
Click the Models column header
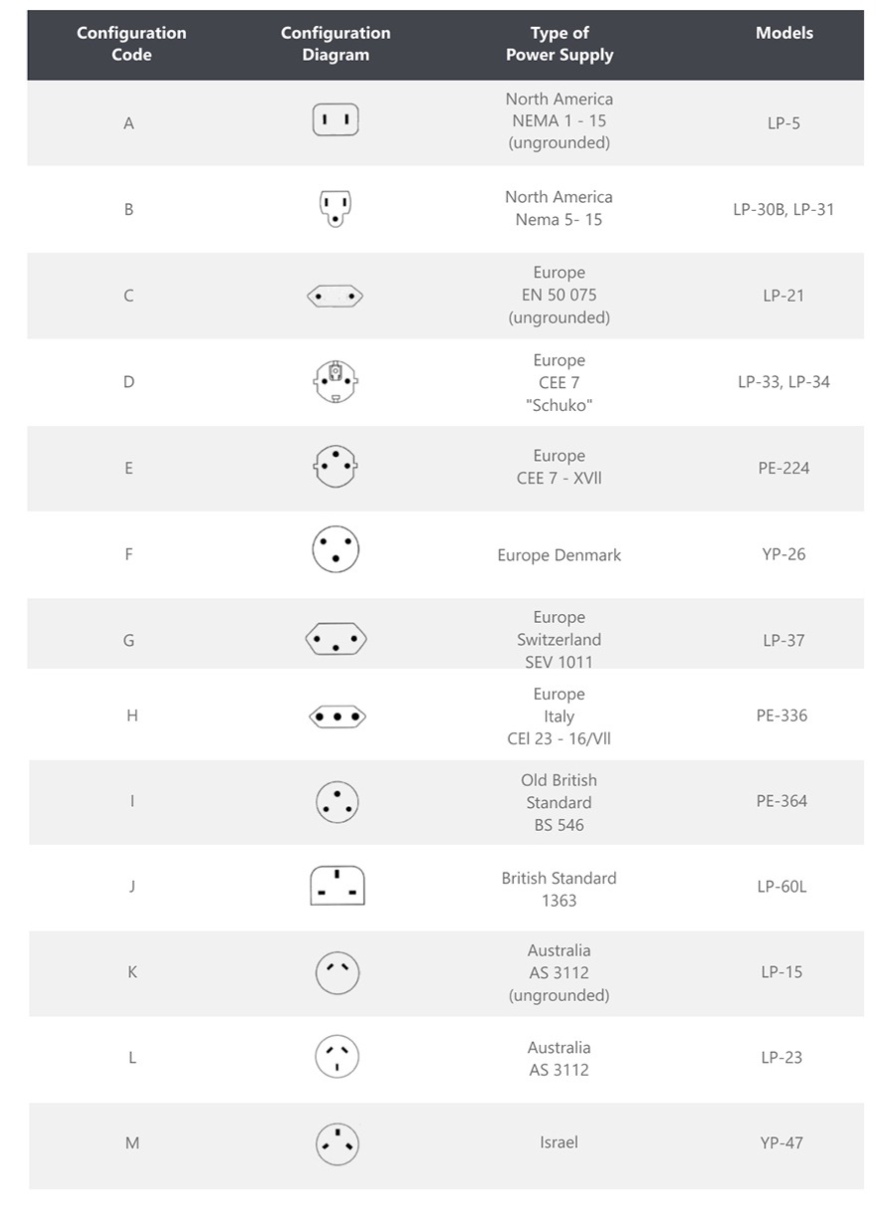pos(784,33)
